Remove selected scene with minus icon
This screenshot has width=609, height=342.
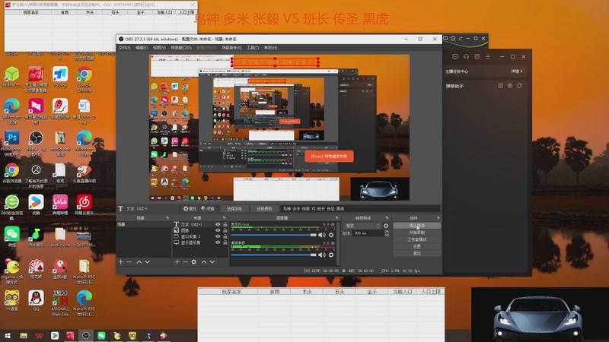click(129, 262)
